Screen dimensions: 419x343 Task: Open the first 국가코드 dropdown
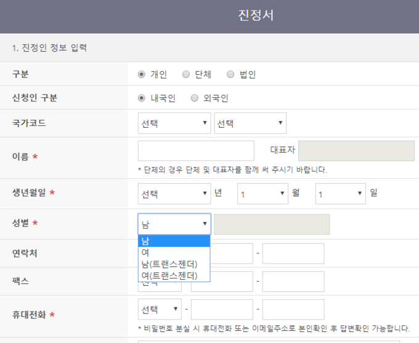click(x=174, y=123)
